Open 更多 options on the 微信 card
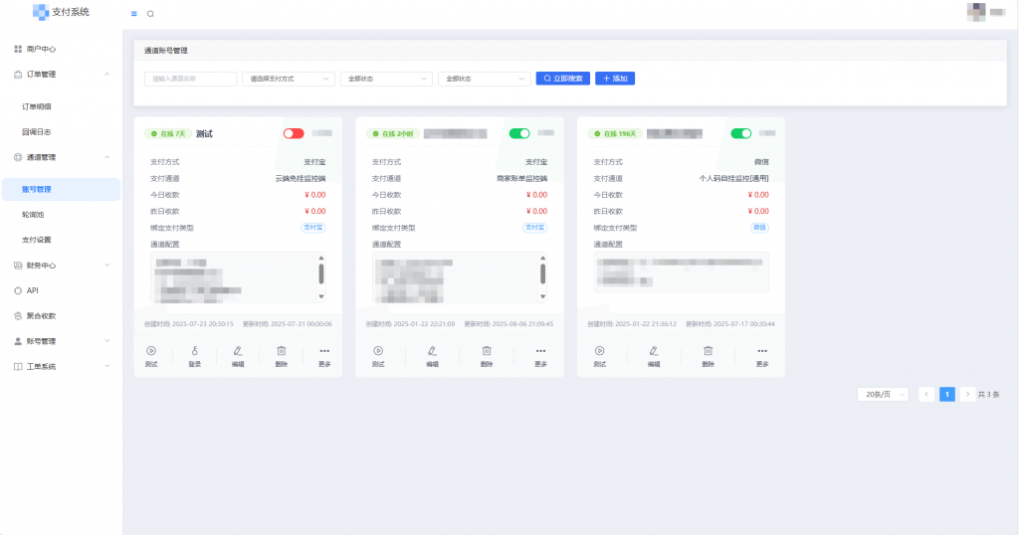This screenshot has width=1019, height=535. click(761, 355)
